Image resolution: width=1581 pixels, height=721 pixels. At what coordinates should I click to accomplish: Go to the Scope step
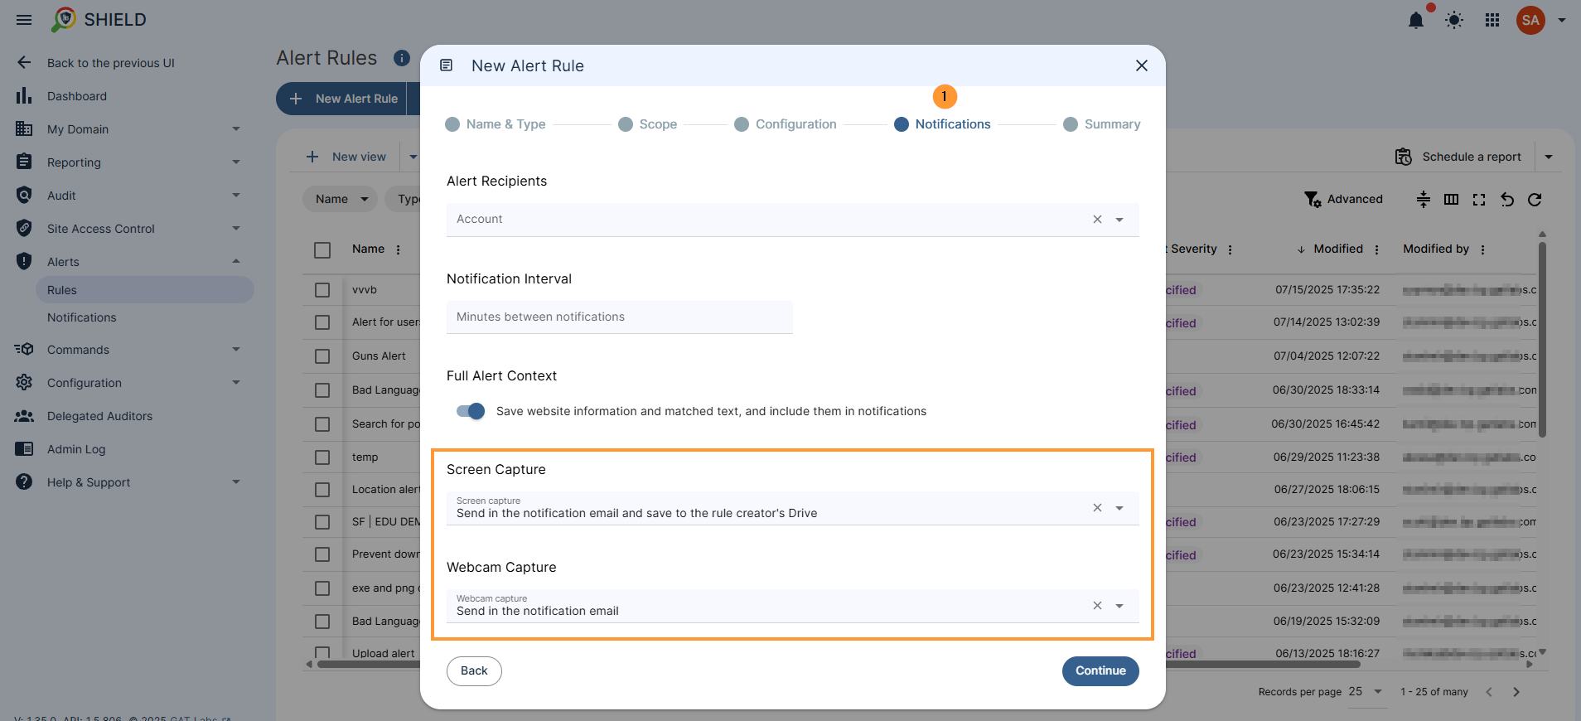[648, 124]
